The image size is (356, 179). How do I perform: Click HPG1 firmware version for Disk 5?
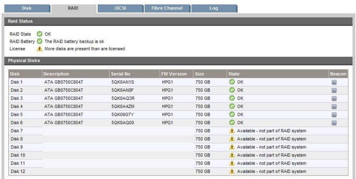(167, 115)
